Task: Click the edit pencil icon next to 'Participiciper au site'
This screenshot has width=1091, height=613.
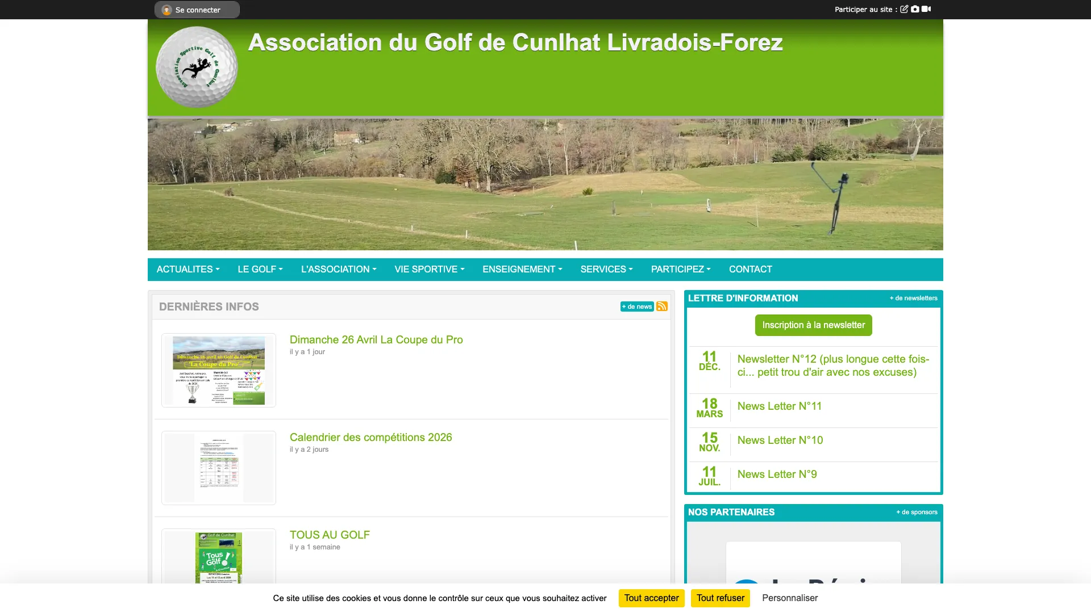Action: click(904, 9)
